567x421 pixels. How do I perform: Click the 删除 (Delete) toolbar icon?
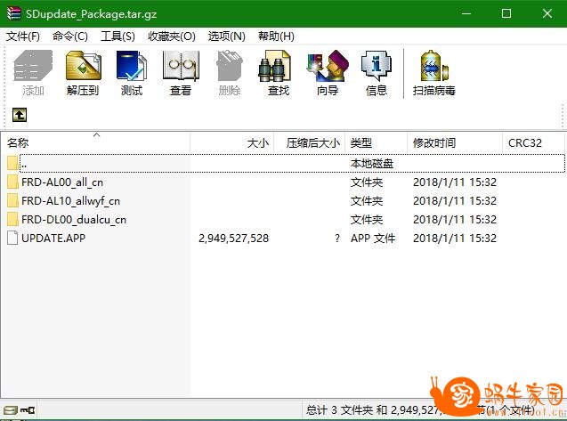point(230,66)
